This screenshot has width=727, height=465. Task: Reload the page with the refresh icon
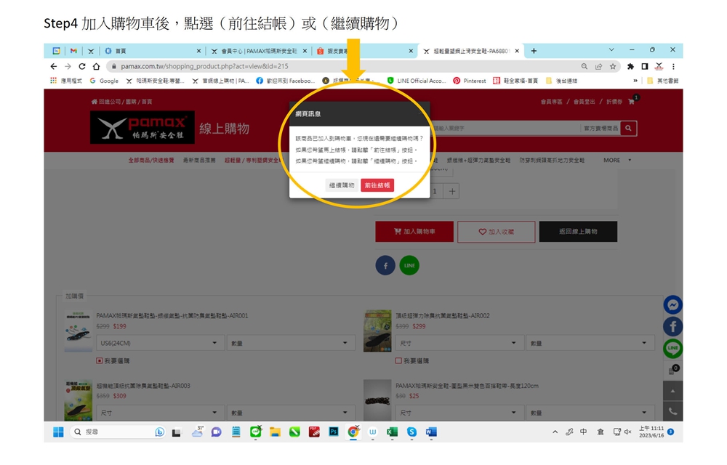click(x=82, y=66)
